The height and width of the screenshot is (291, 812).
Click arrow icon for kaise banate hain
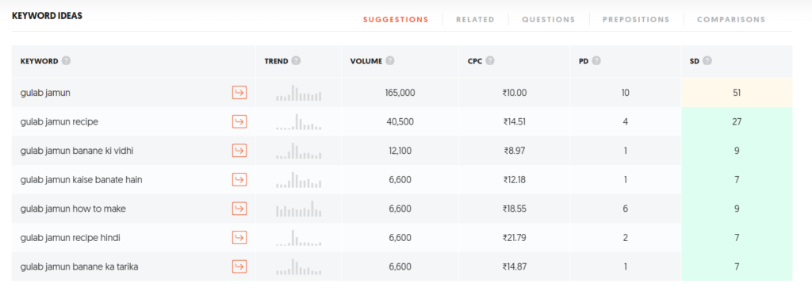click(239, 180)
